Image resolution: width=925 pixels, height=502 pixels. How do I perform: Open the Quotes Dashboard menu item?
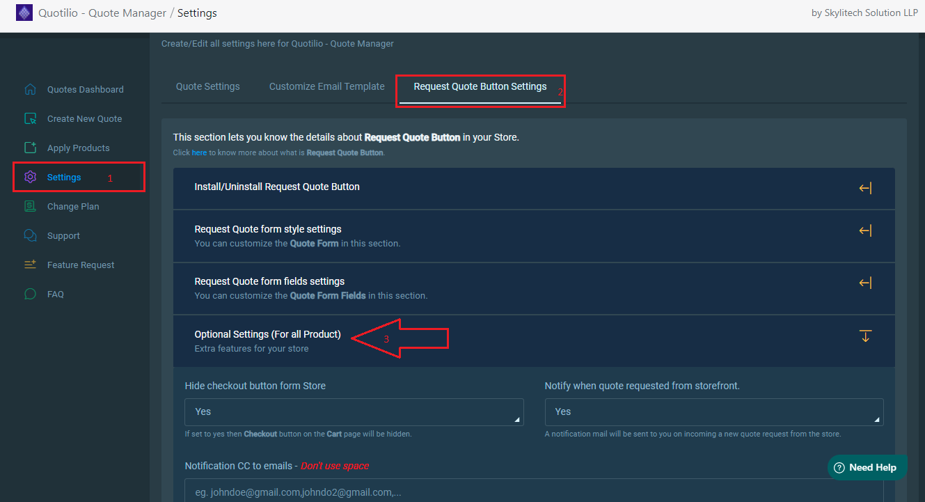coord(85,89)
